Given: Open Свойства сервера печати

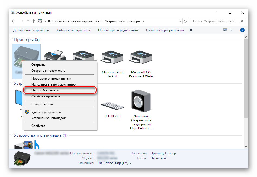Looking at the screenshot, I should click(x=165, y=30).
